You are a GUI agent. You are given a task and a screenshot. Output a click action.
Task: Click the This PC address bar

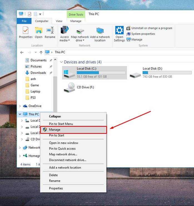(x=111, y=52)
